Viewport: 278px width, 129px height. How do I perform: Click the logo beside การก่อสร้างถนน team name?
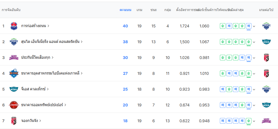click(14, 26)
